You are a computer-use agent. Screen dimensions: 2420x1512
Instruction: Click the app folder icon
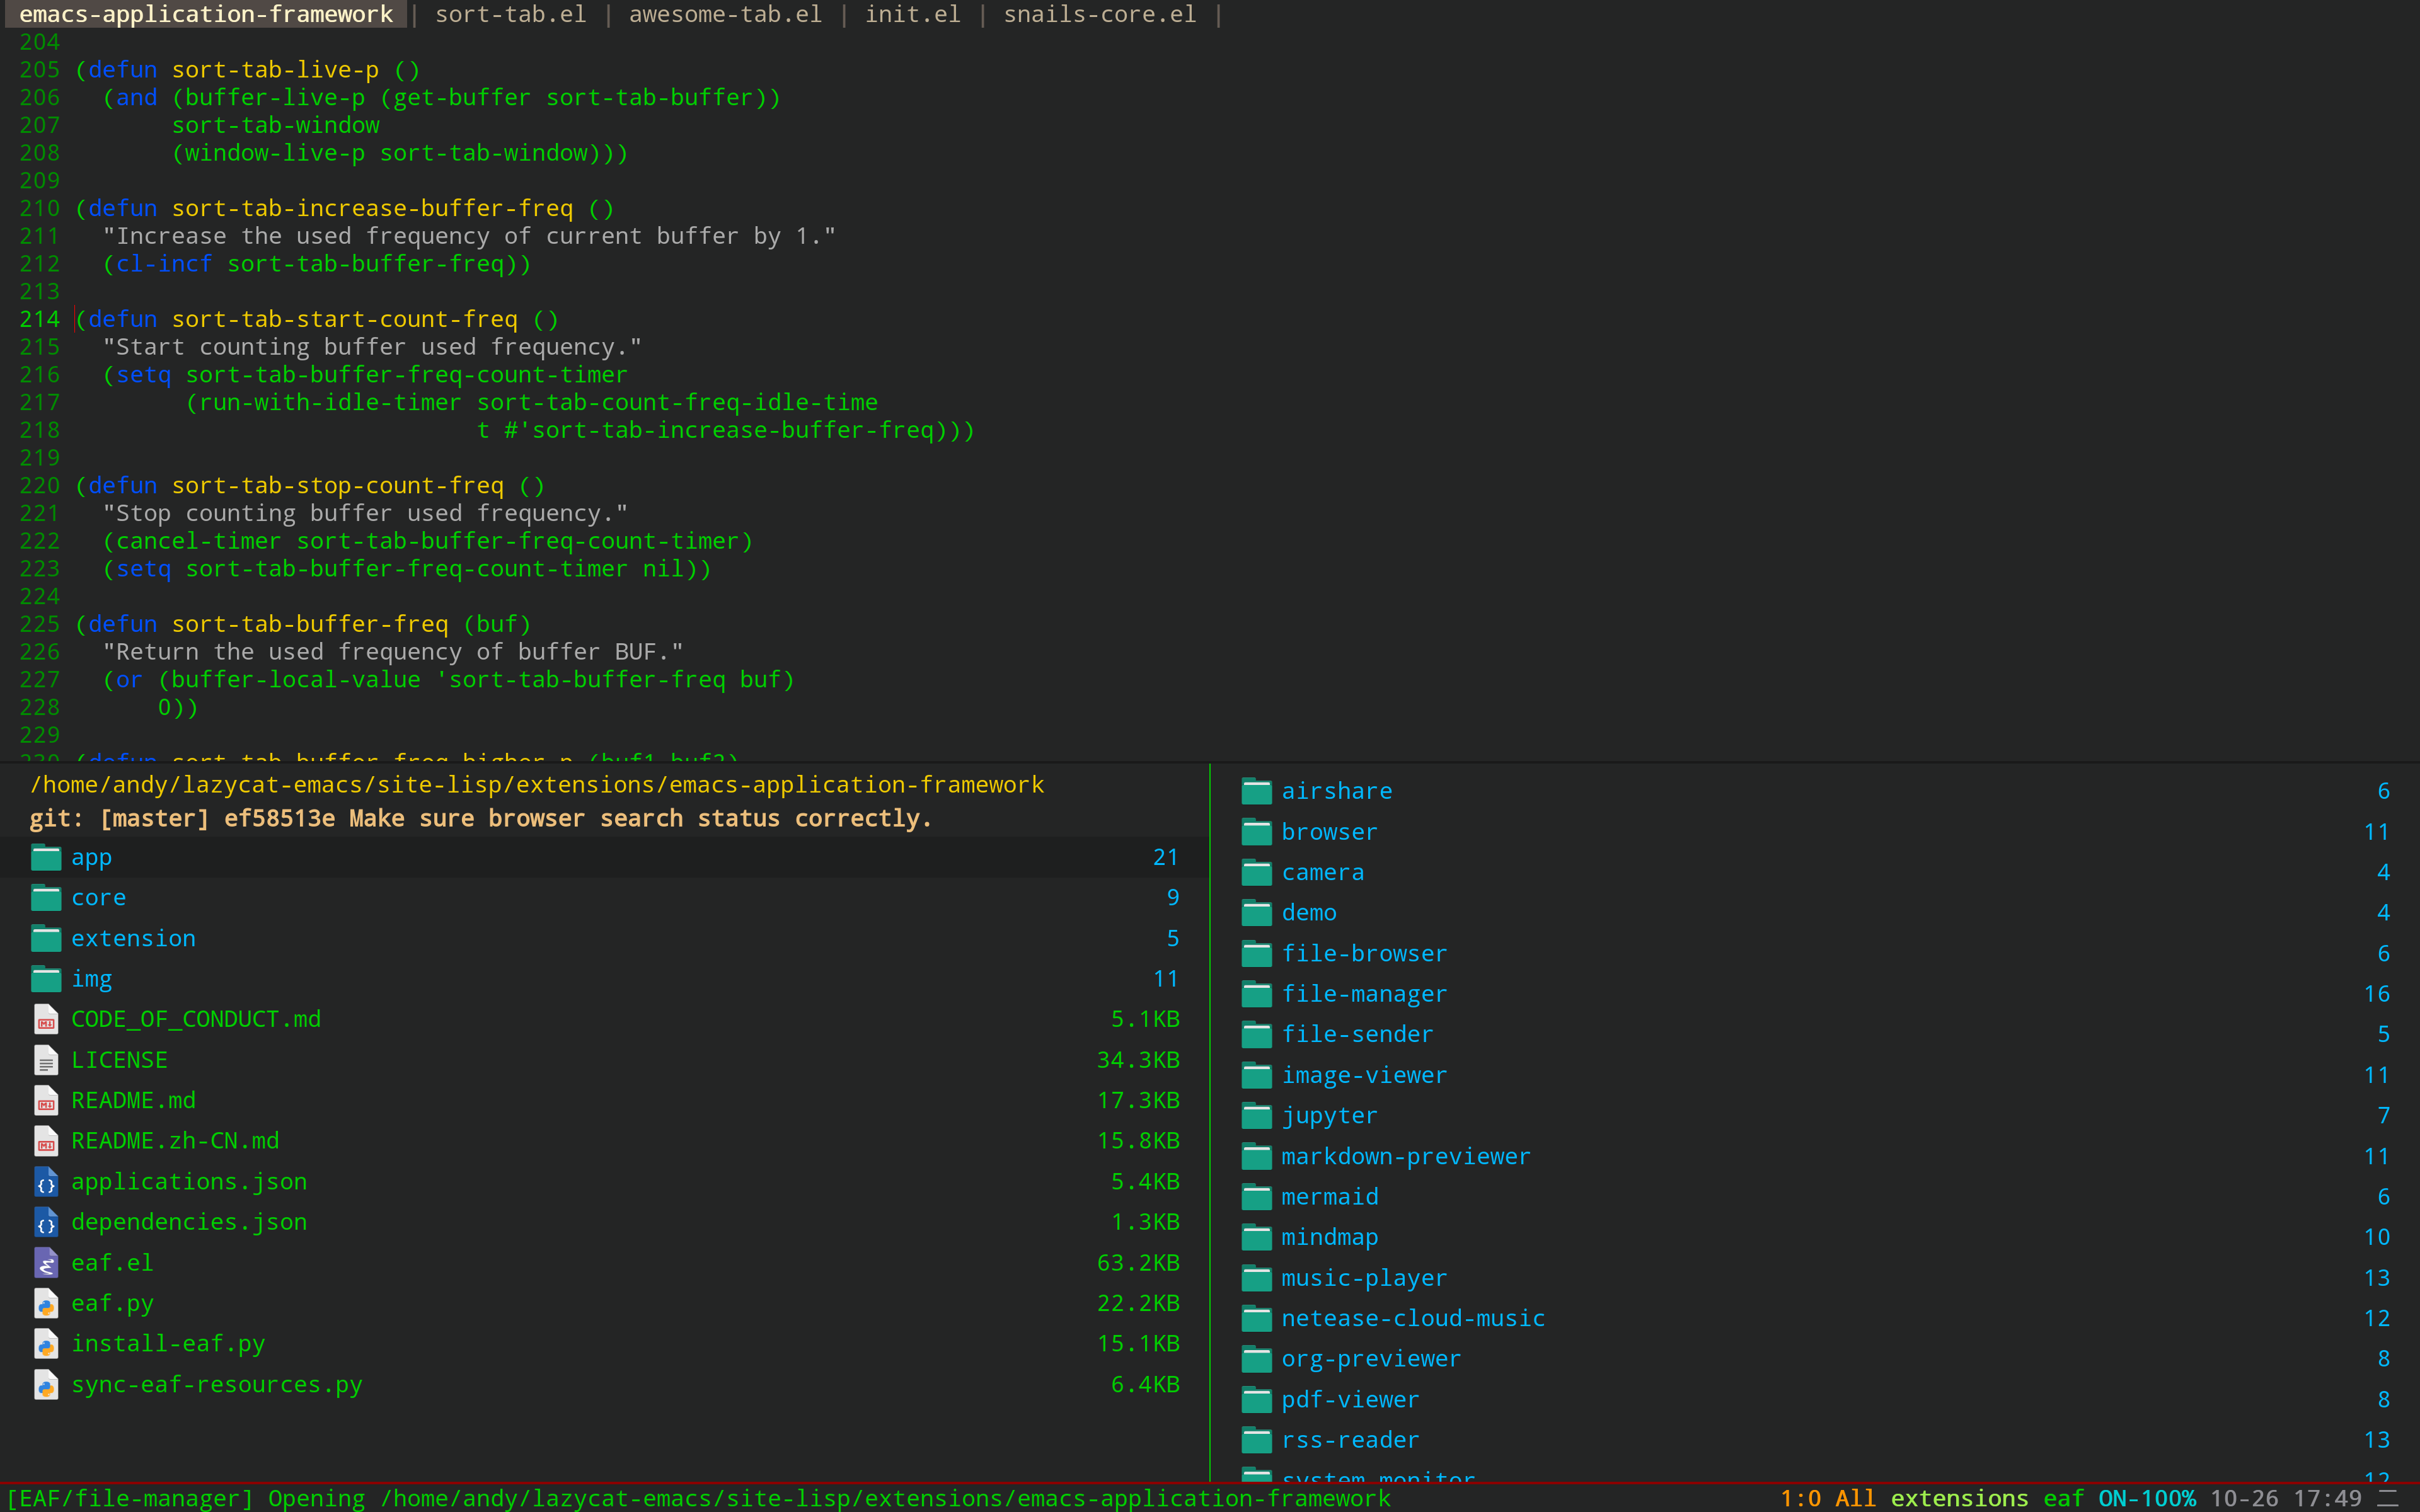pyautogui.click(x=46, y=858)
